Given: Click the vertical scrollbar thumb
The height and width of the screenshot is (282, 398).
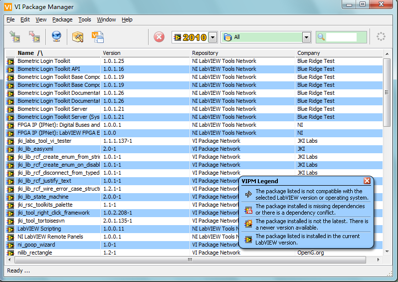Looking at the screenshot, I should click(x=387, y=92).
